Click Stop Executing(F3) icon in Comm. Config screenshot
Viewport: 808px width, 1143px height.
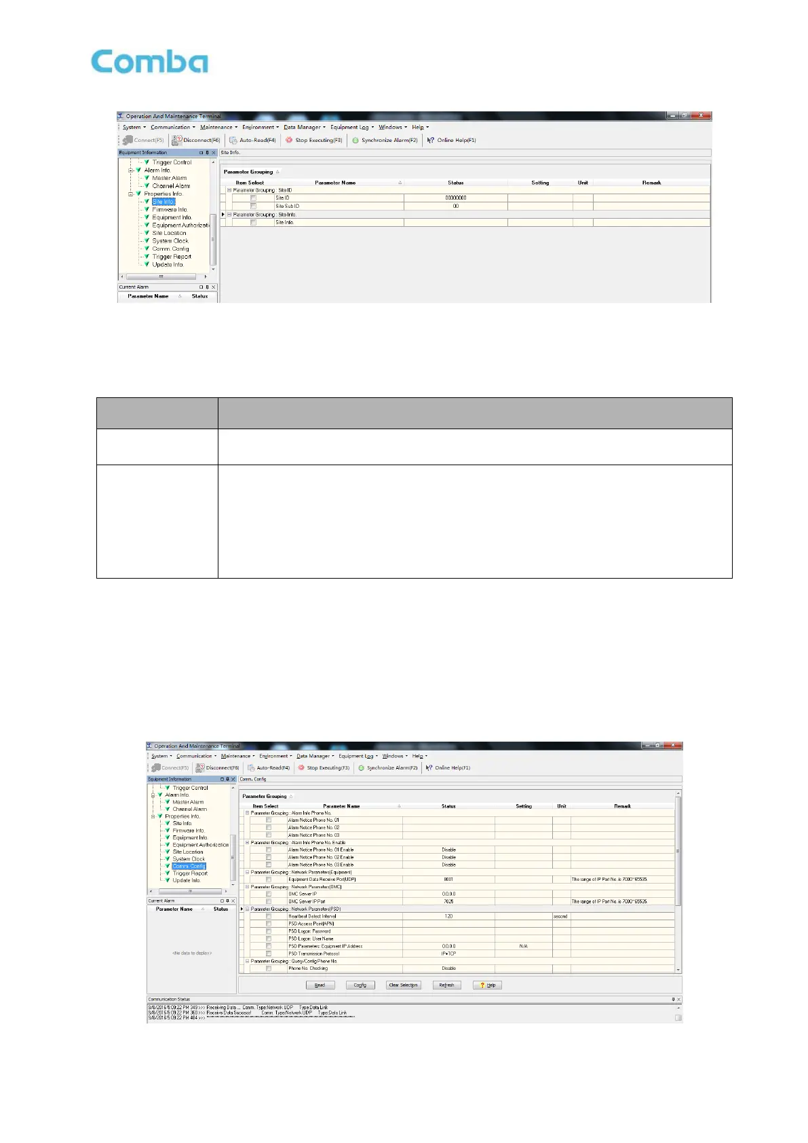tap(301, 767)
